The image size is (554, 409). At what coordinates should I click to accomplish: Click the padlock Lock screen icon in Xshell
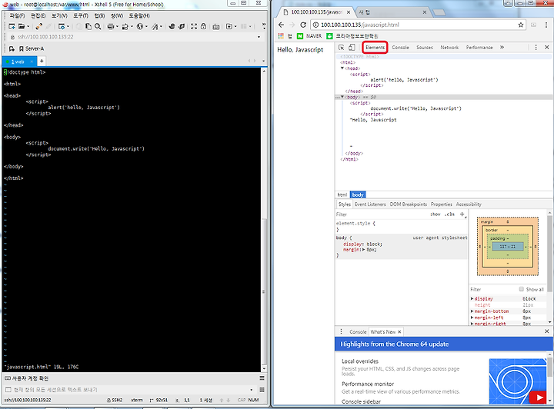(x=203, y=26)
